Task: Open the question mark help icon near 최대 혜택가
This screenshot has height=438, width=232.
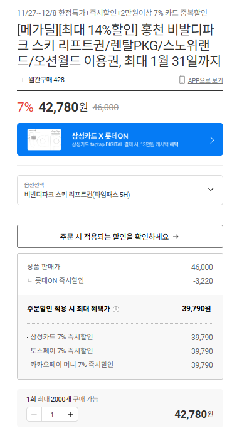Action: click(116, 309)
